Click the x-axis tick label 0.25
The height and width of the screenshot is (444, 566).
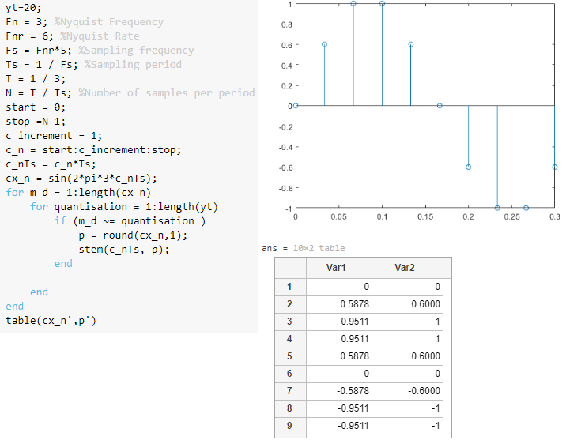511,216
